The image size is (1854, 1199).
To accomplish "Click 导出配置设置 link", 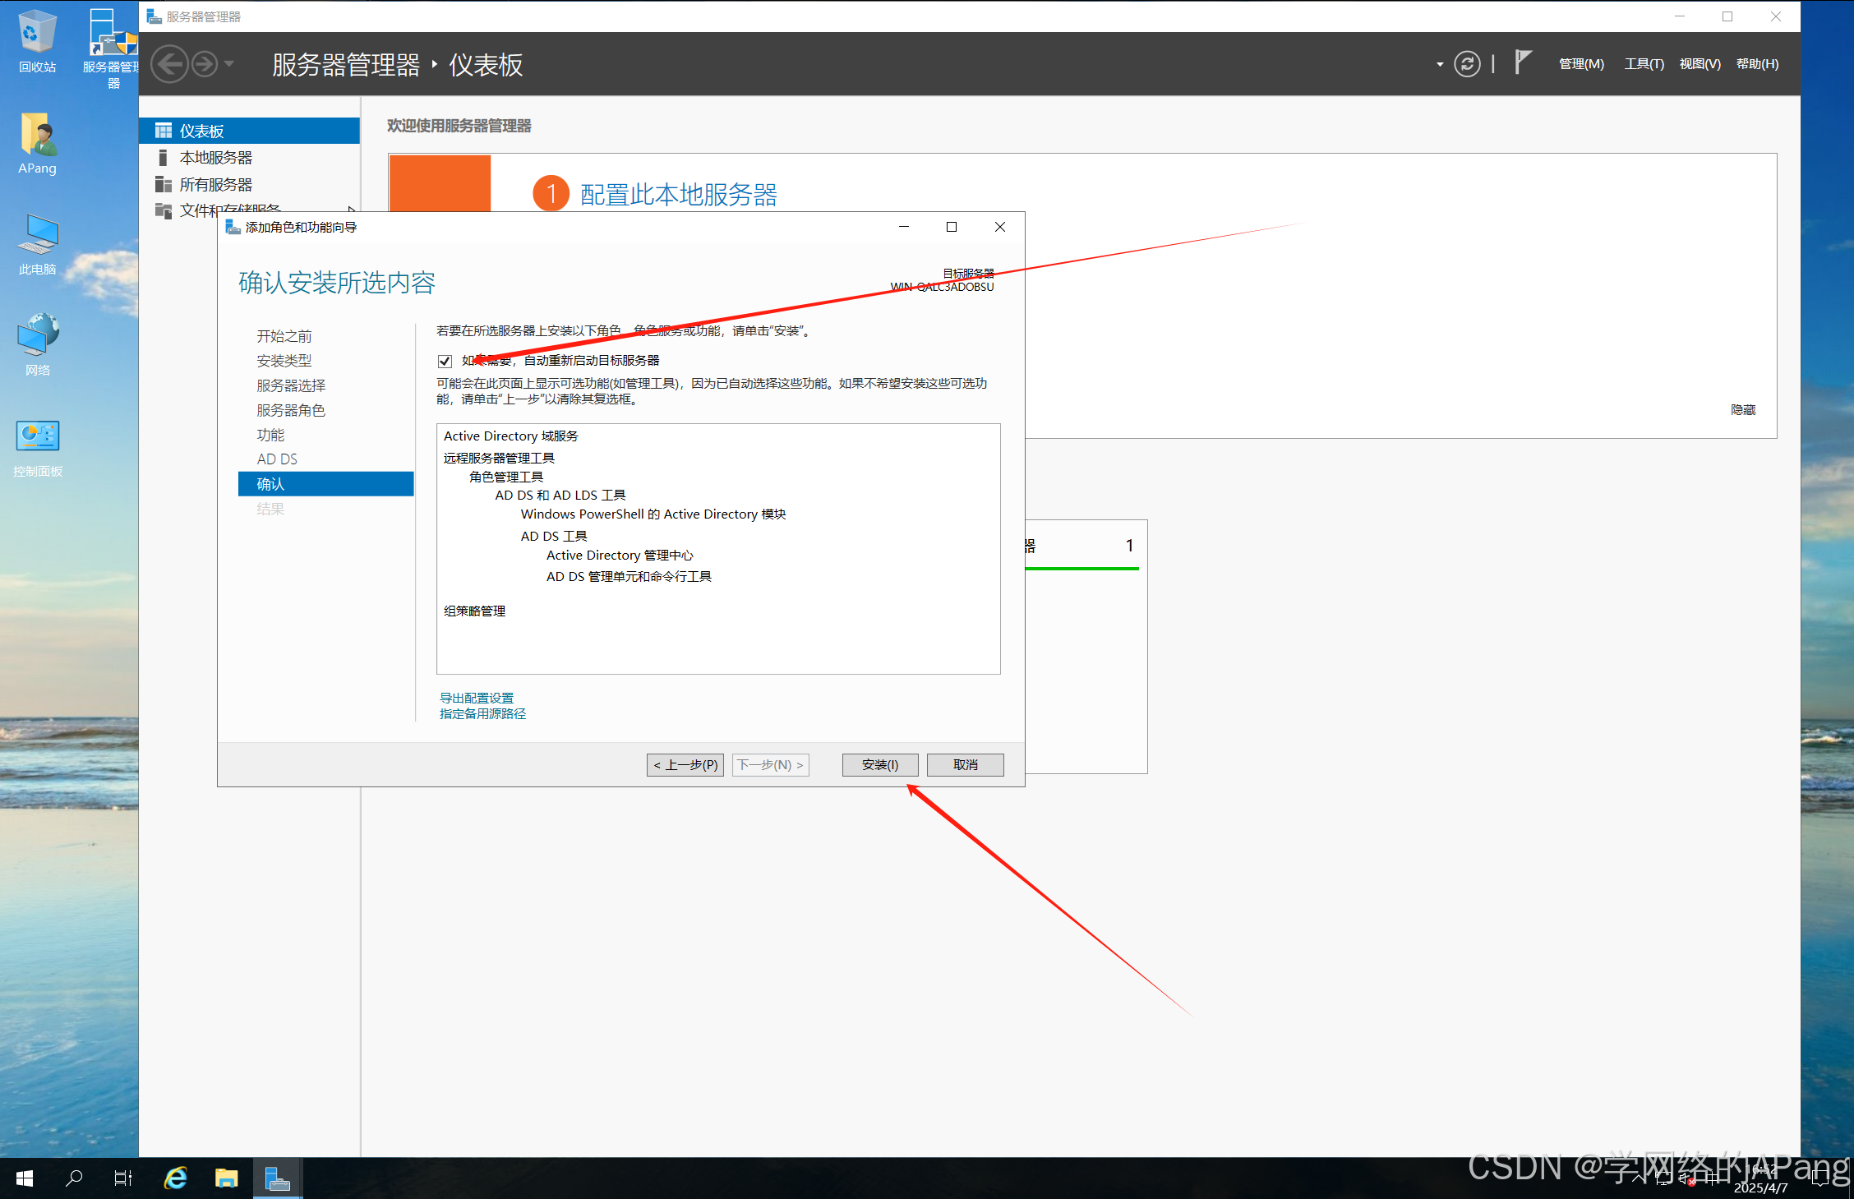I will [477, 698].
